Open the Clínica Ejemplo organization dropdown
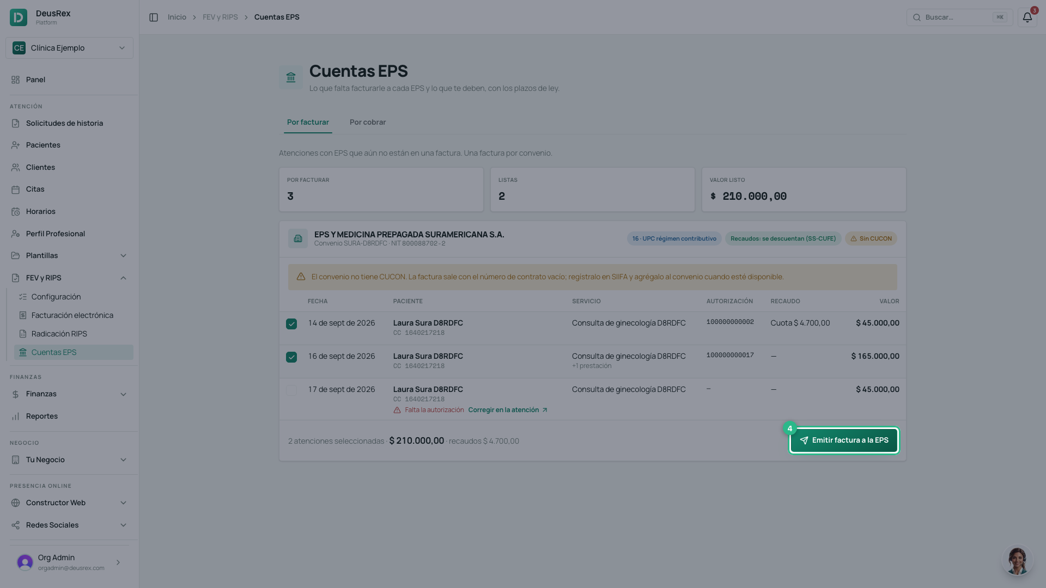This screenshot has height=588, width=1046. pos(69,48)
